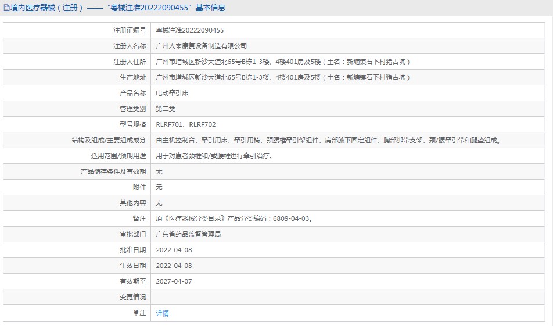Viewport: 553px width, 326px height.
Task: Select the 结构及组成/主要组成成分 label
Action: point(109,140)
